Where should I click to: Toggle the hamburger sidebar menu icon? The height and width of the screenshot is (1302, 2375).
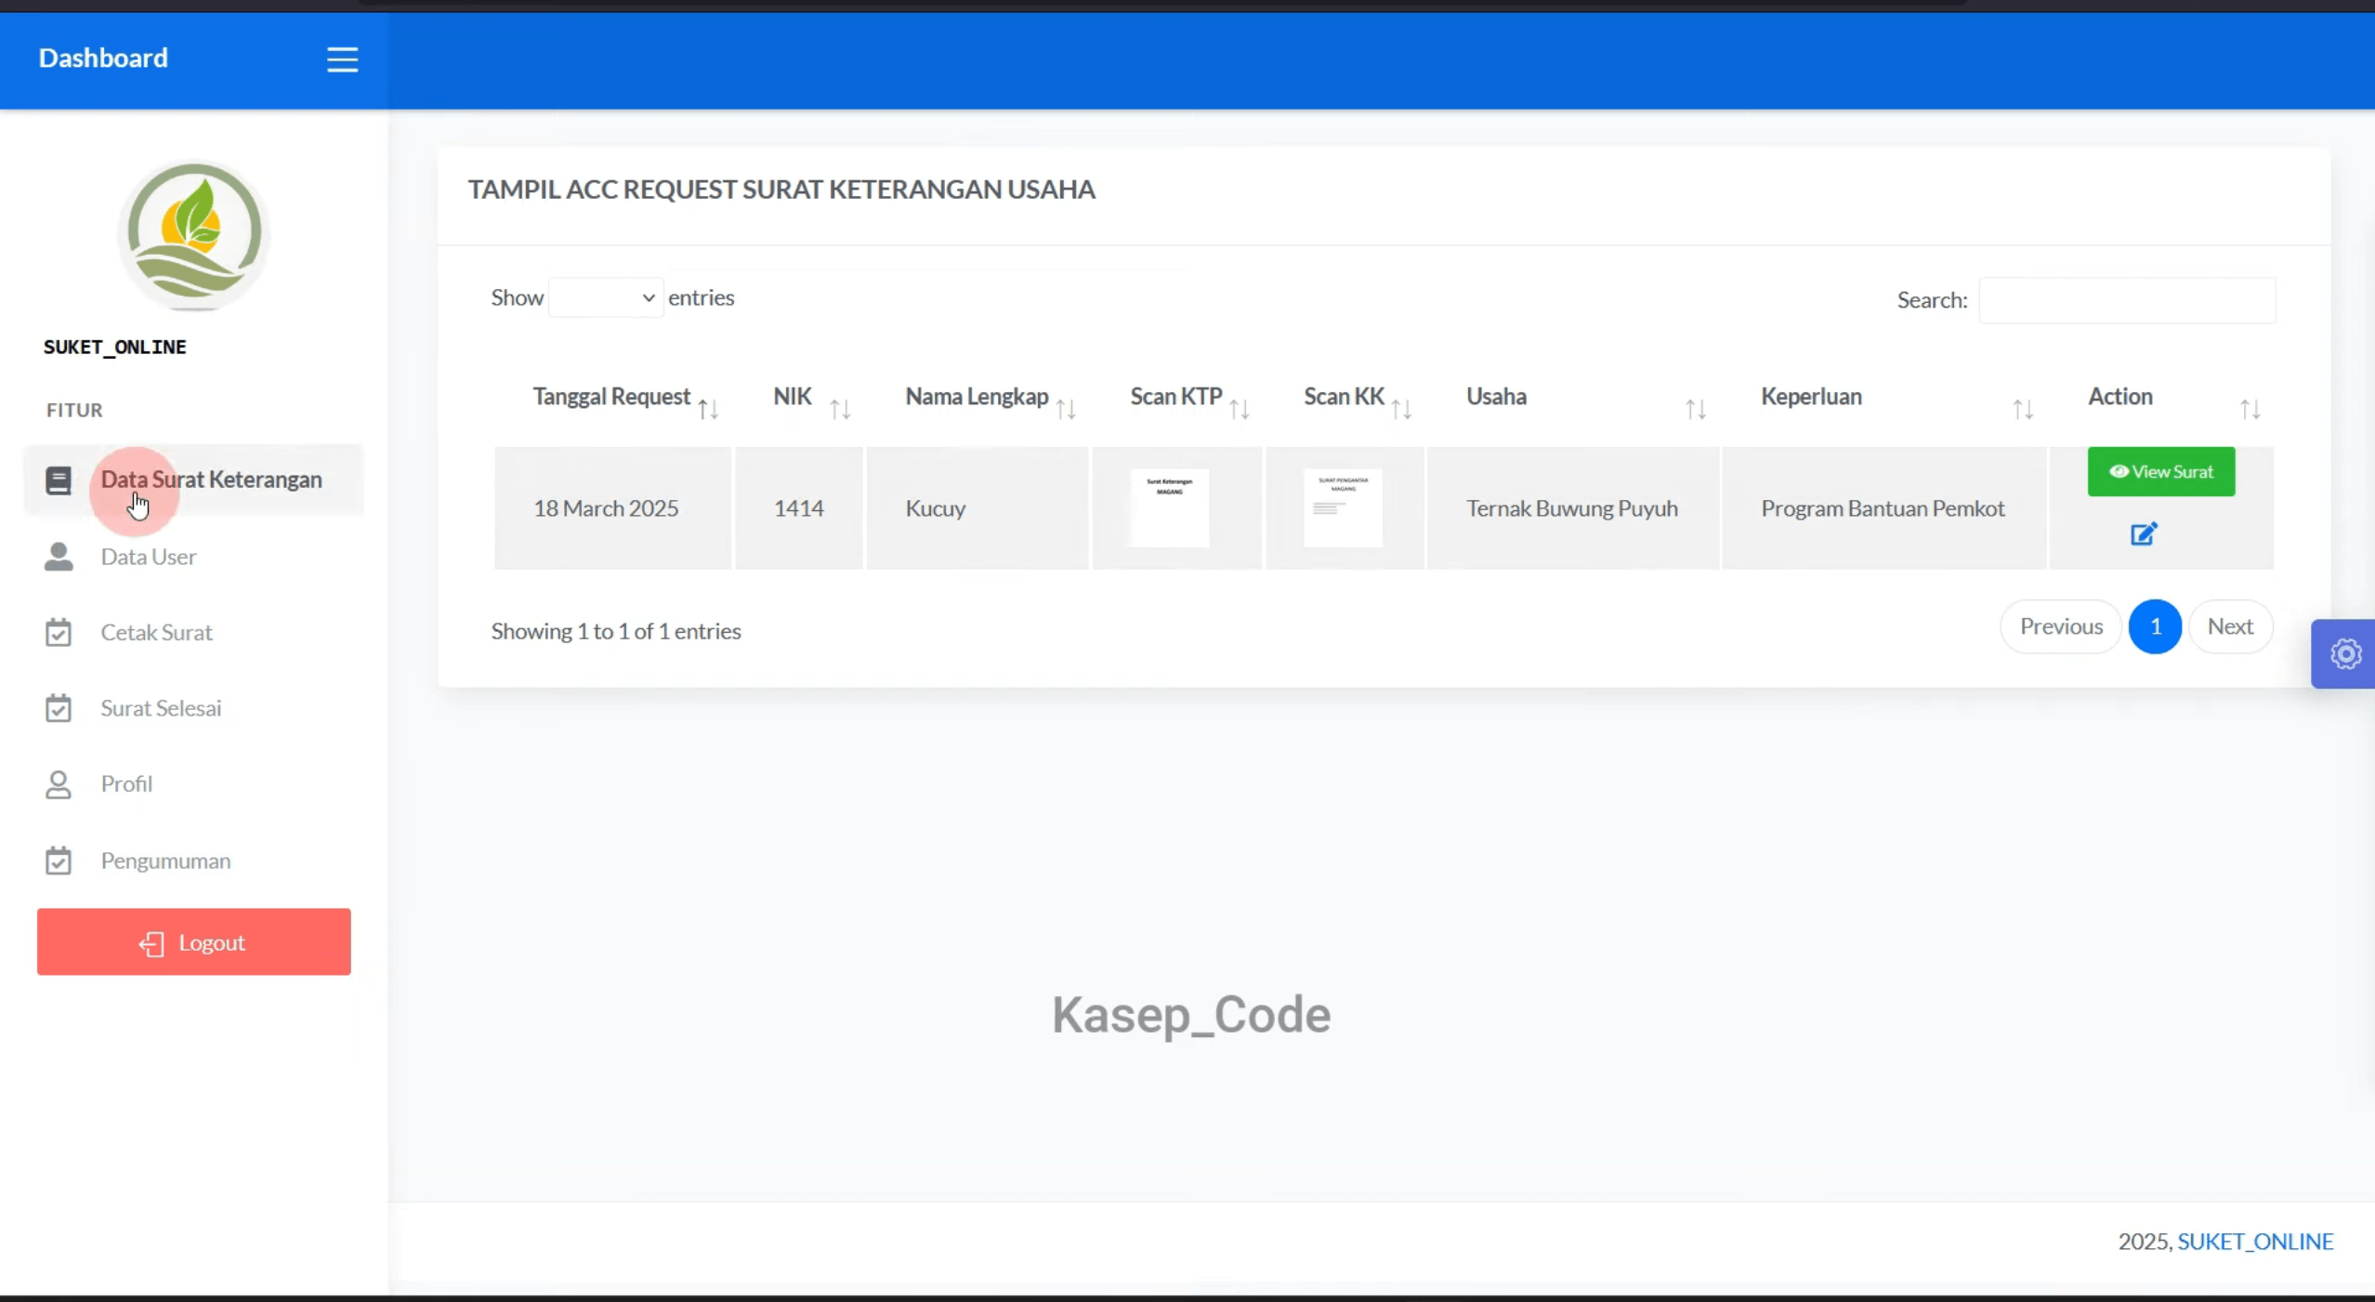tap(342, 59)
